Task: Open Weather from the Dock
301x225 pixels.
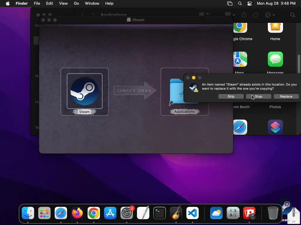Action: tap(216, 213)
